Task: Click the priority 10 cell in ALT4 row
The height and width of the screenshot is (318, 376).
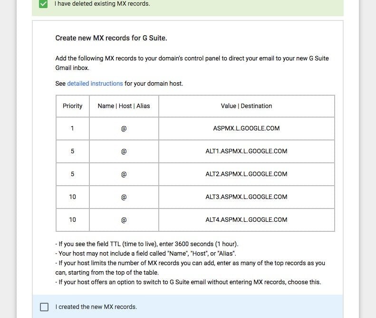Action: [x=72, y=220]
